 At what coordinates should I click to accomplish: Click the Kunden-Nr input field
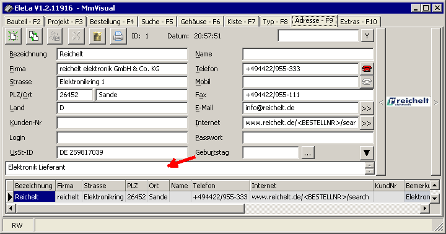pos(122,123)
